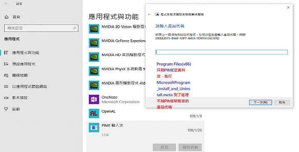Click the troubleshooter dialog back arrow
The width and height of the screenshot is (299, 152).
(149, 14)
